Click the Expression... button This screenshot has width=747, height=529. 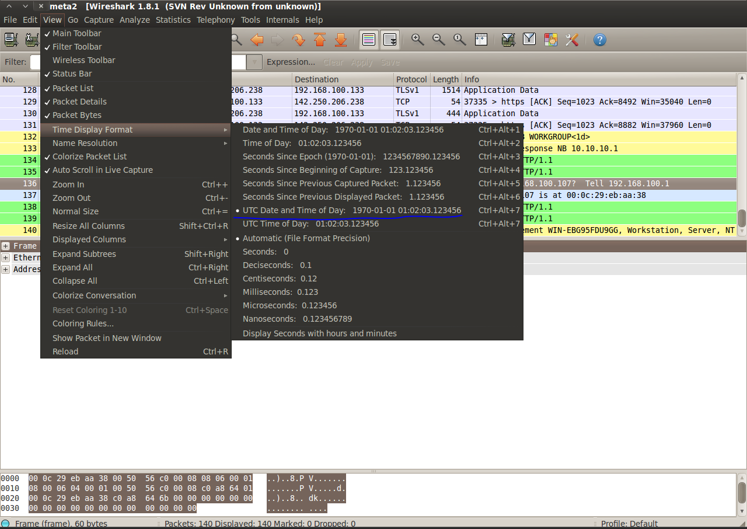(291, 62)
